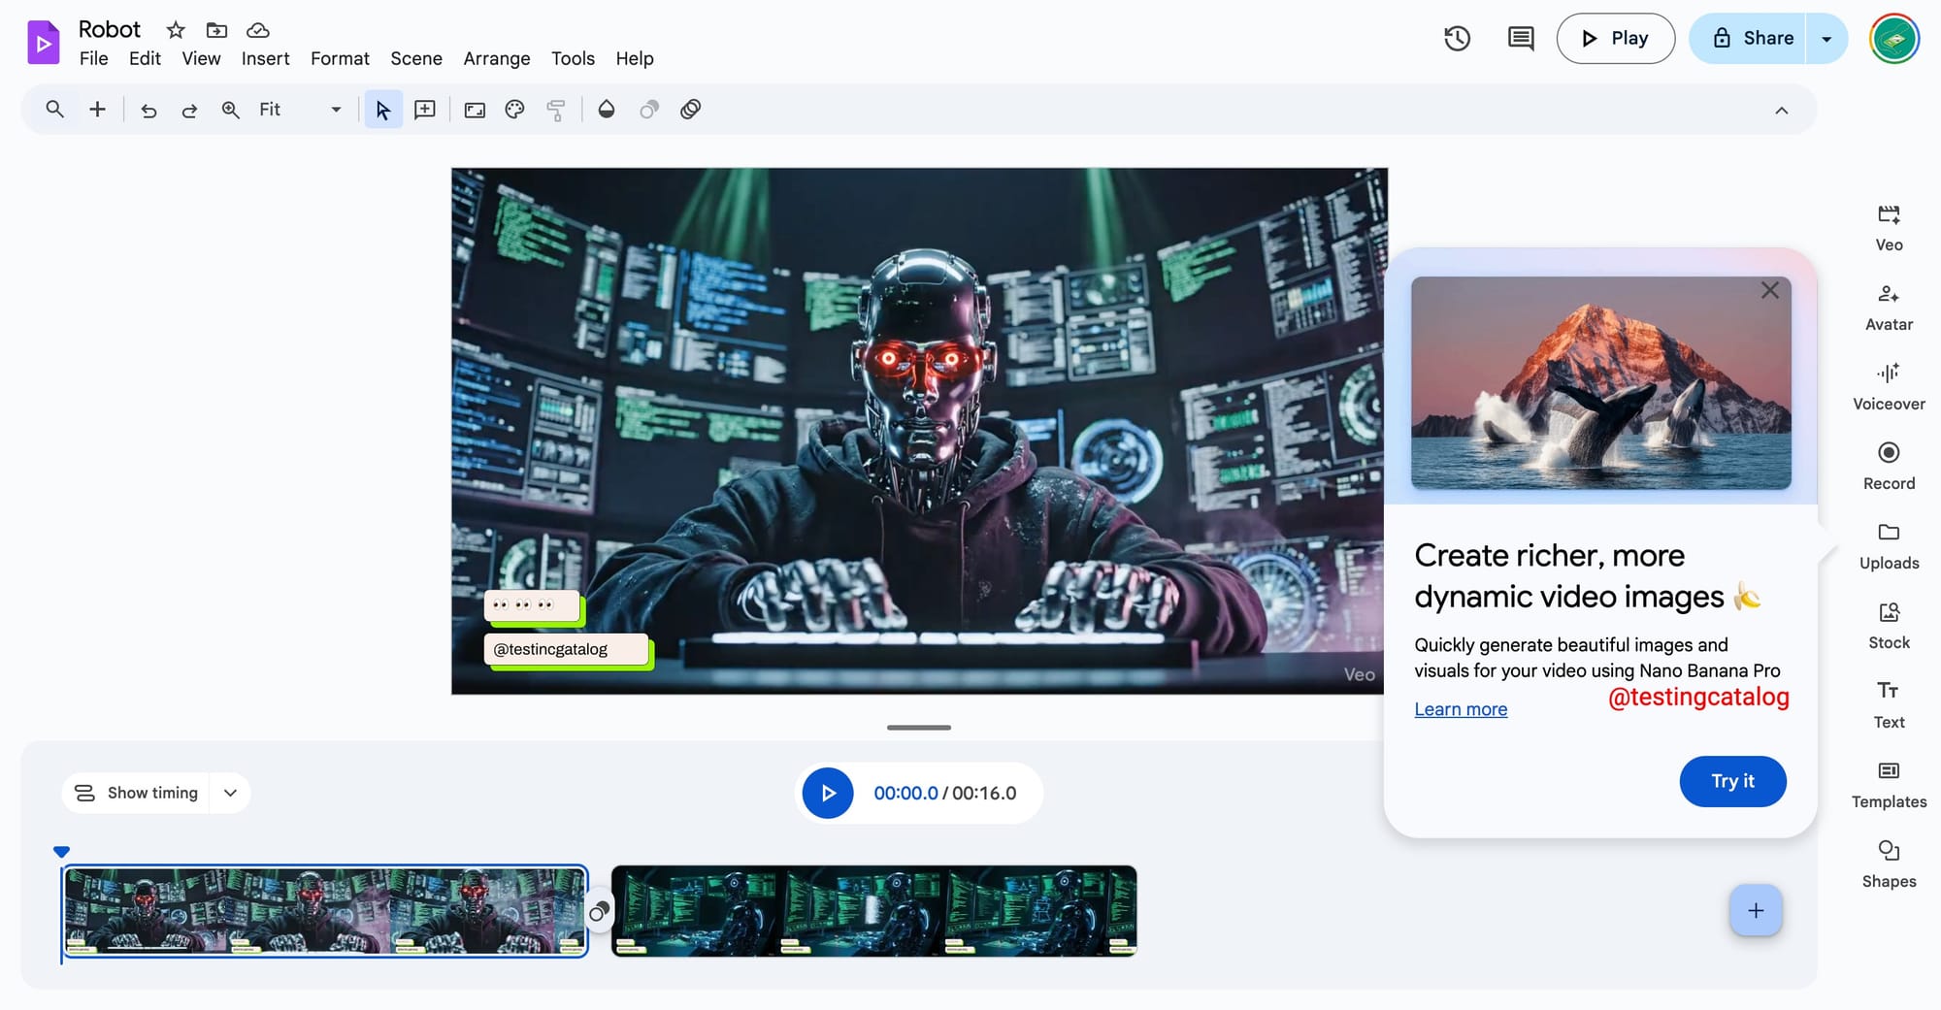The image size is (1941, 1010).
Task: Open the Stock media panel
Action: tap(1888, 624)
